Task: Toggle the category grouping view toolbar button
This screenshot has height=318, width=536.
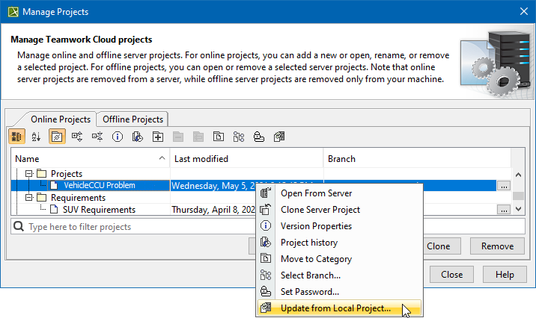Action: (x=16, y=136)
